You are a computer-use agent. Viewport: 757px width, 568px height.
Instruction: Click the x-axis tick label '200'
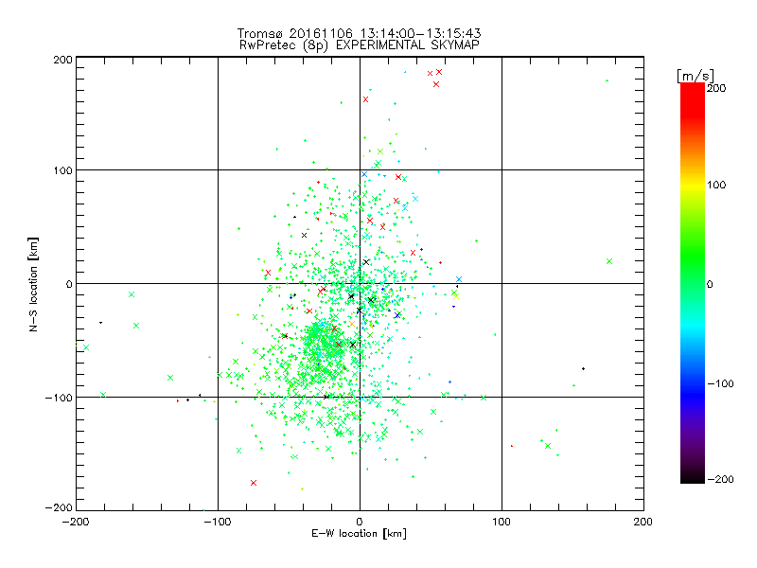click(643, 522)
